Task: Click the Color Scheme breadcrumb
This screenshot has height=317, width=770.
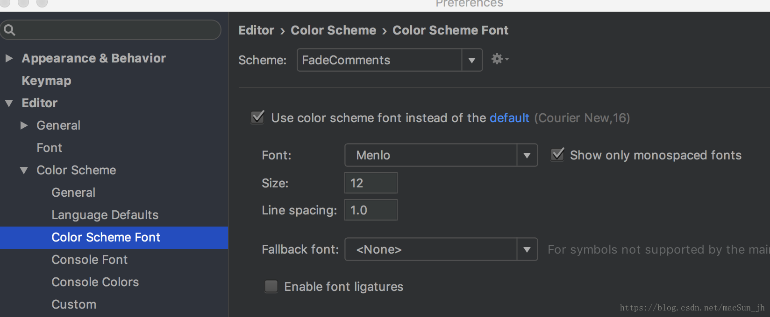Action: [333, 30]
